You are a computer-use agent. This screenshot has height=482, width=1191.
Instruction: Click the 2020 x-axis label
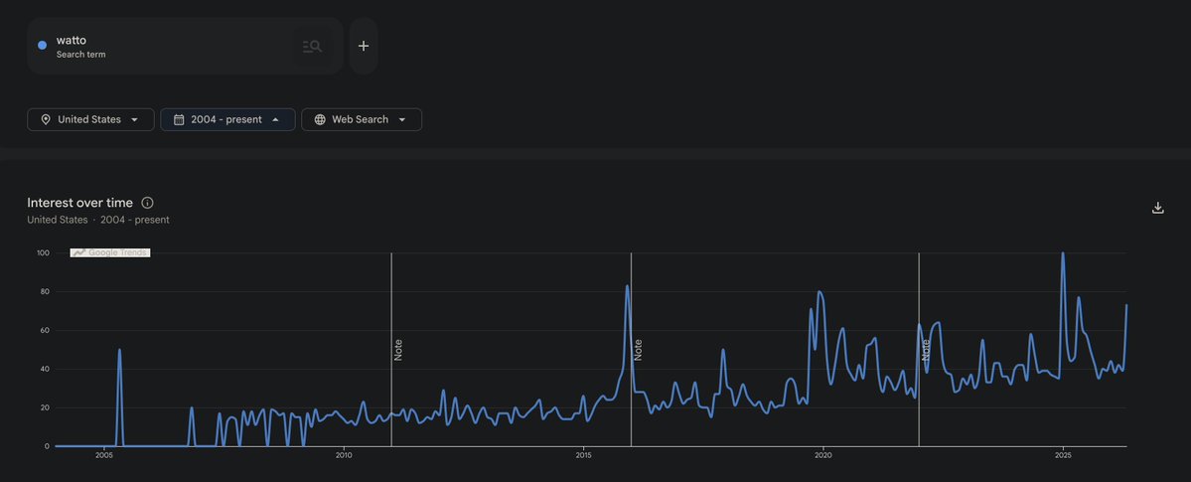click(x=823, y=455)
